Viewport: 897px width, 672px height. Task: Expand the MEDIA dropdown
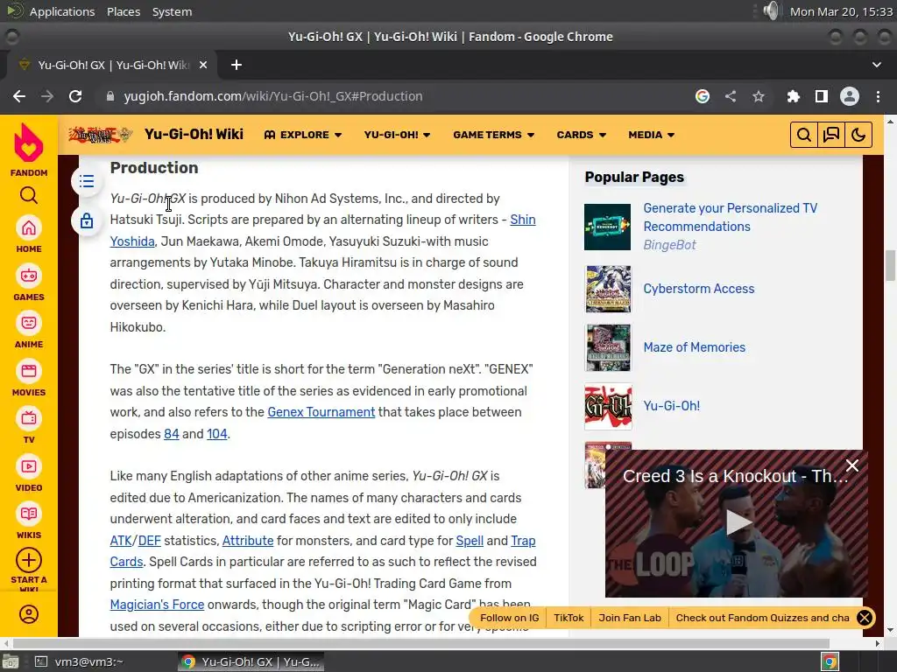tap(651, 135)
